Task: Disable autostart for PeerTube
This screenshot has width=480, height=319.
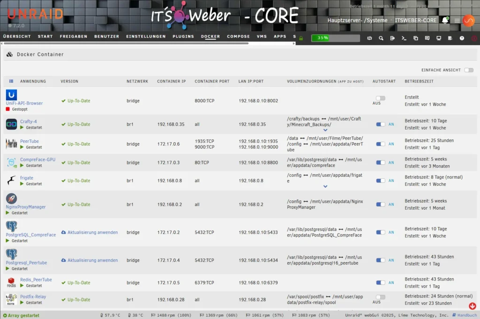Action: (x=381, y=144)
